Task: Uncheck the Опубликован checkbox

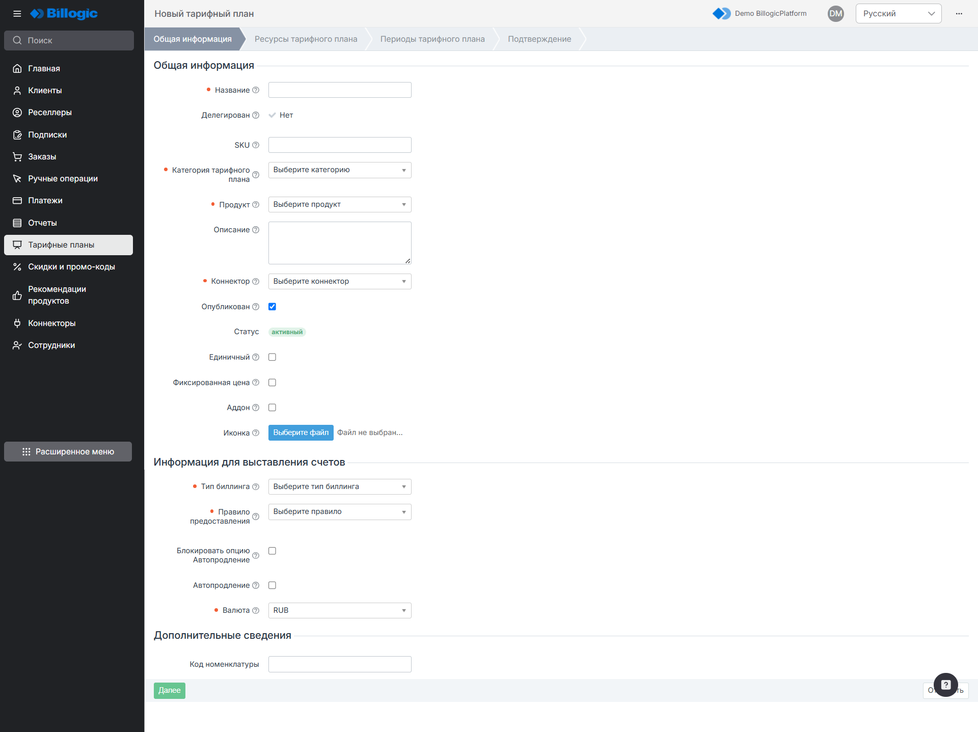Action: [x=272, y=307]
